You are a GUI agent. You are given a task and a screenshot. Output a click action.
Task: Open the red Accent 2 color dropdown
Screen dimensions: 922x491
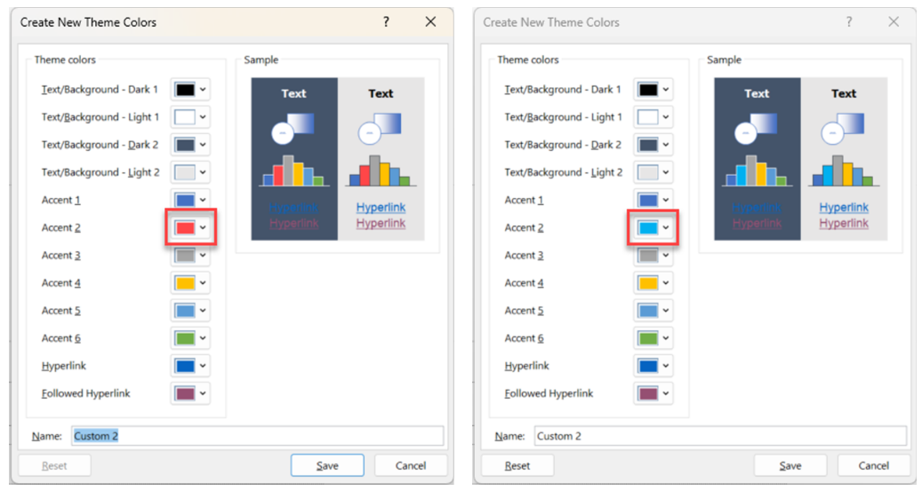[190, 227]
